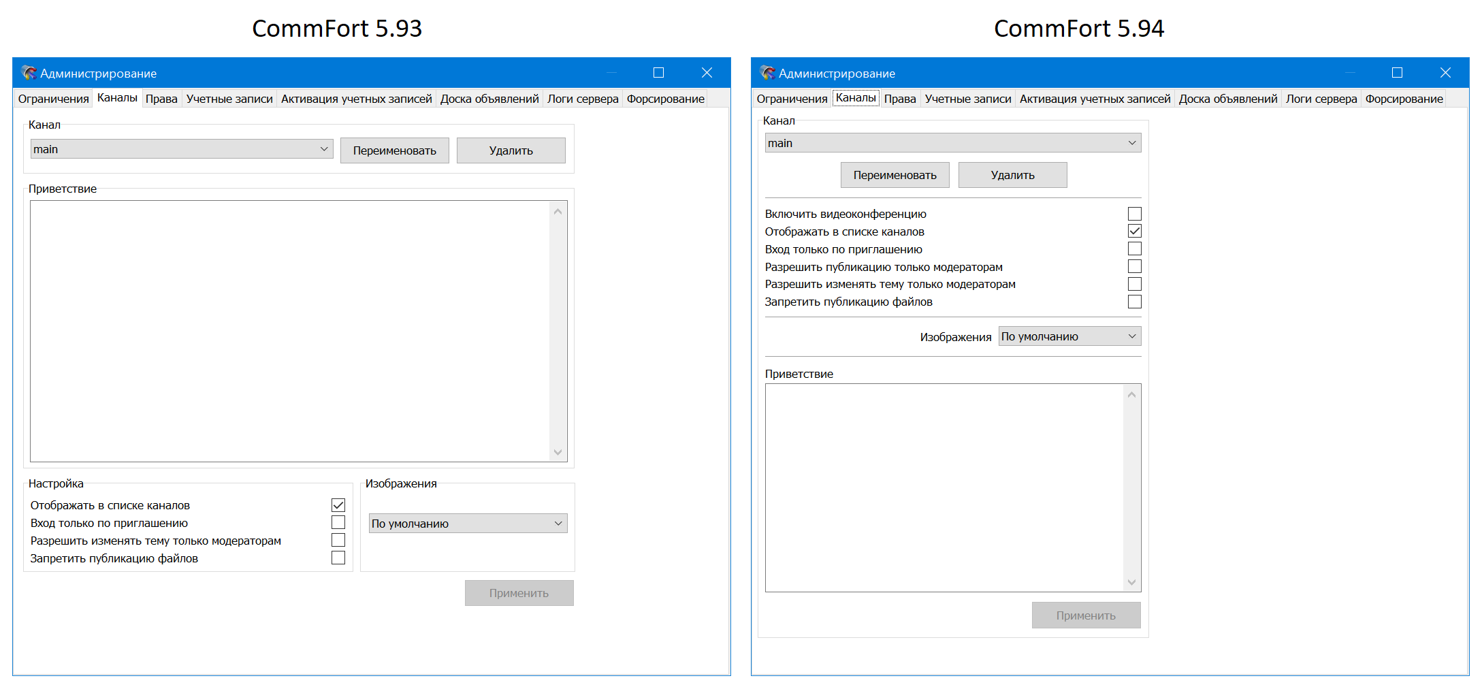The width and height of the screenshot is (1482, 689).
Task: Open Форсирование tab in 5.94 window
Action: 1404,99
